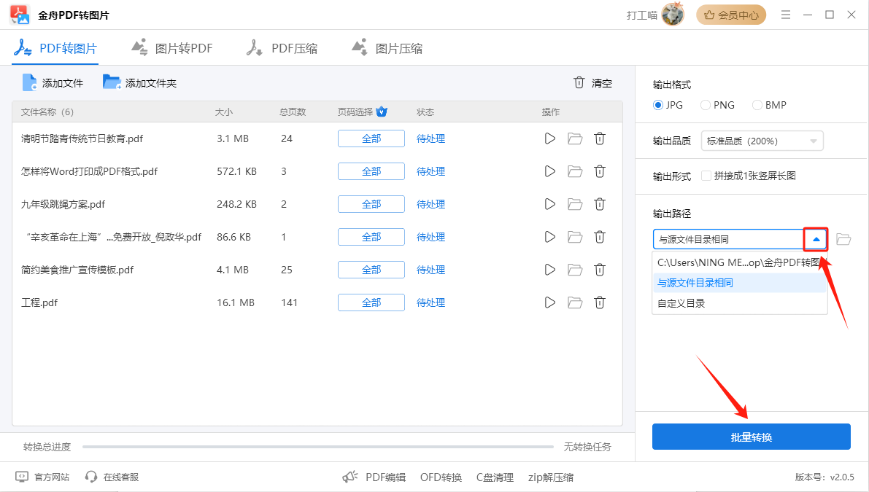Select BMP output format
Viewport: 869px width, 492px height.
pyautogui.click(x=769, y=105)
